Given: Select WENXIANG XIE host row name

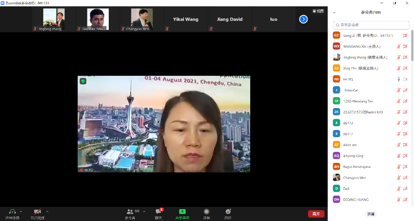Looking at the screenshot, I should click(362, 47).
